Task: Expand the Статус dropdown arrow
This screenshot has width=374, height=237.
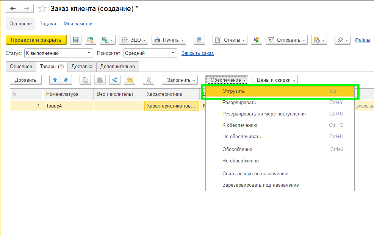Action: click(89, 53)
